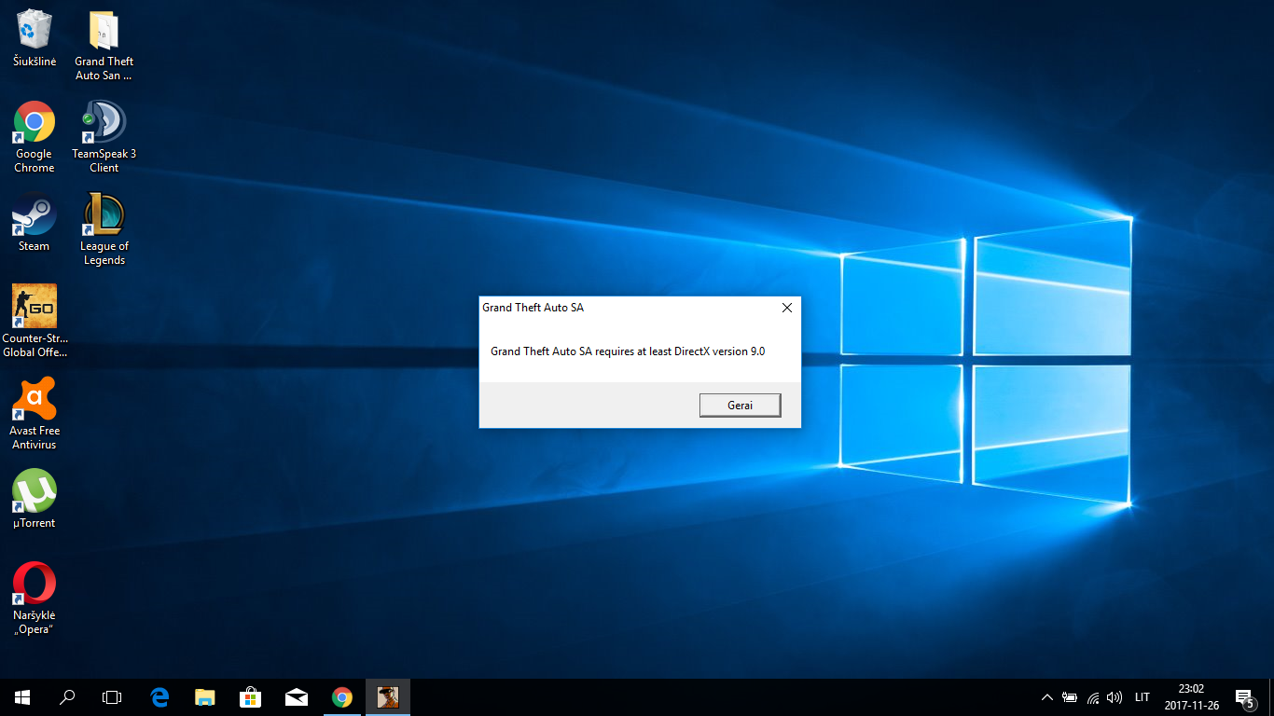1274x716 pixels.
Task: Select the Counter-Strike Global Offensive icon
Action: [x=35, y=322]
